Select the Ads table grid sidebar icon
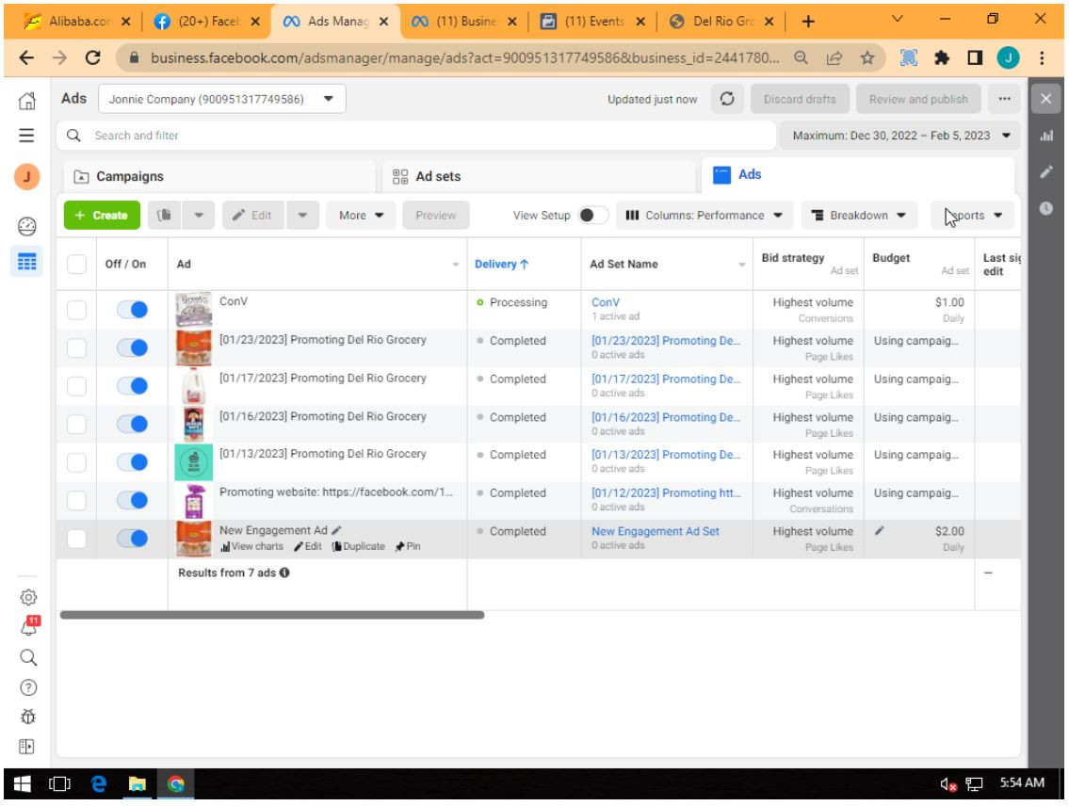 click(27, 262)
